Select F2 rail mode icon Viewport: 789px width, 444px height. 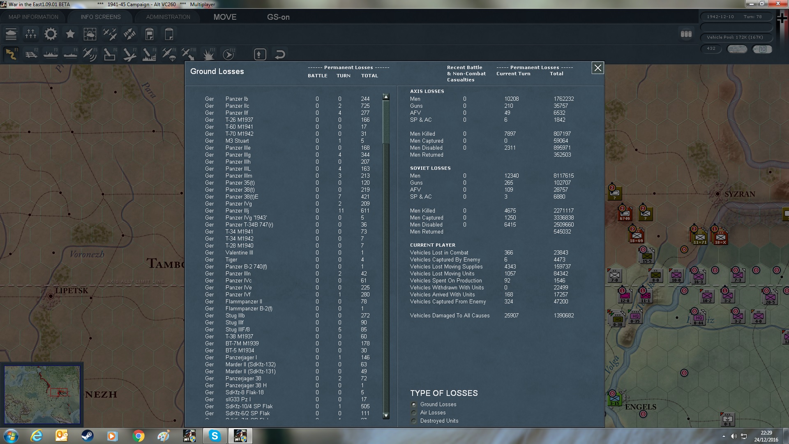(x=31, y=54)
